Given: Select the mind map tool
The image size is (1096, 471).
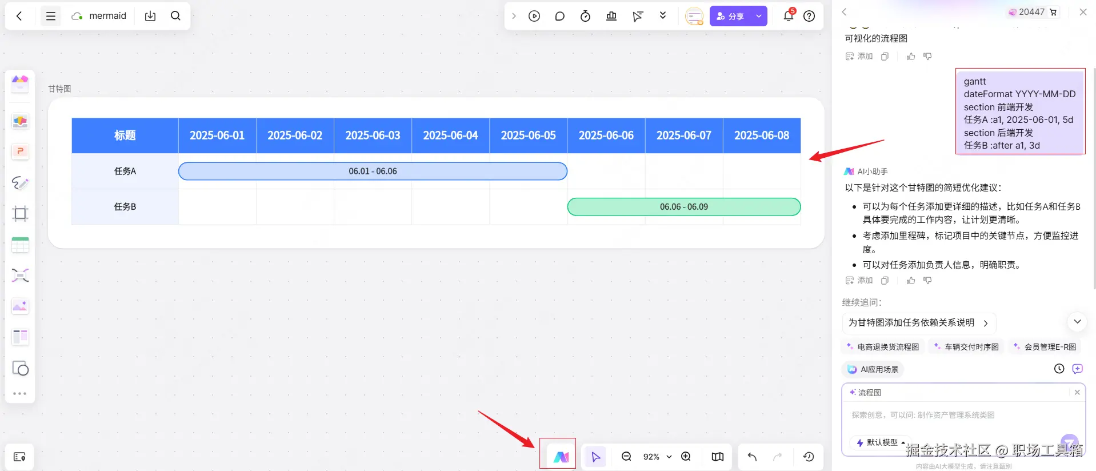Looking at the screenshot, I should click(20, 276).
